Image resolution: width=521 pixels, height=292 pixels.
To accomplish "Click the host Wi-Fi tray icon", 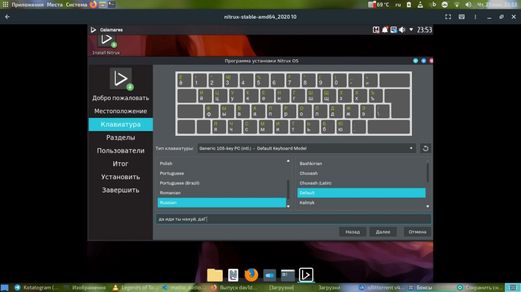I will (457, 4).
